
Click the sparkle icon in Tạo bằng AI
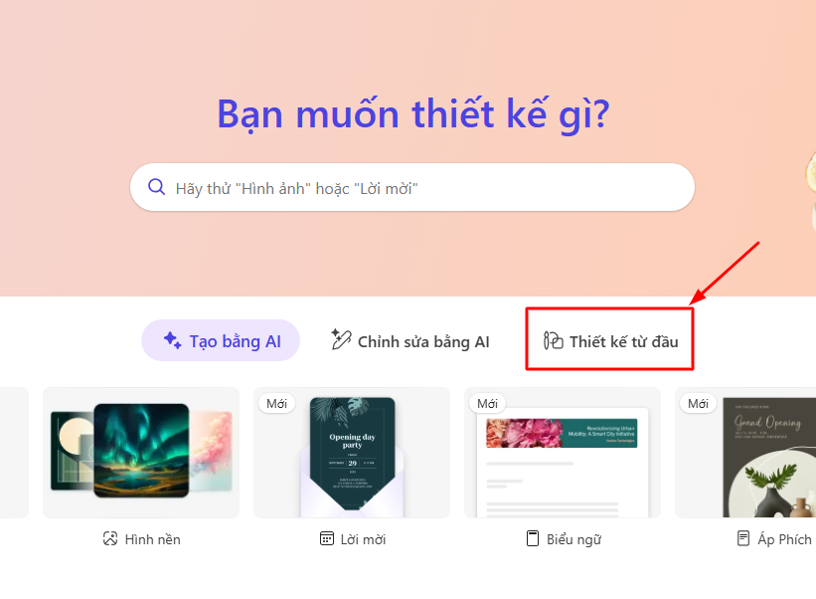coord(172,340)
